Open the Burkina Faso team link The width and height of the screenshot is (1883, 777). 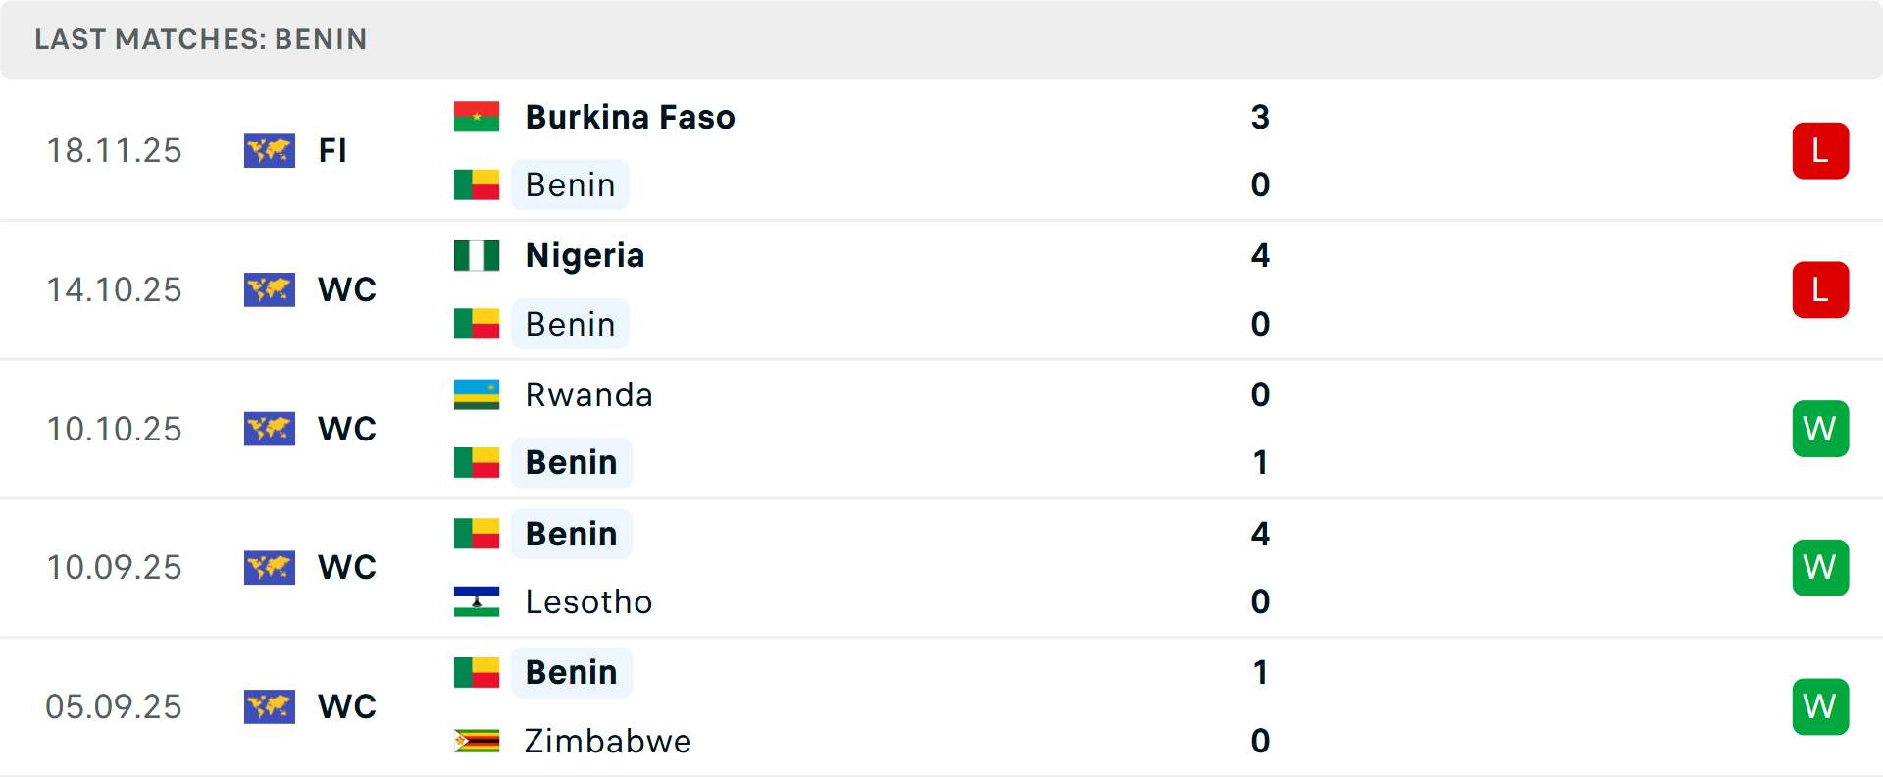coord(630,118)
